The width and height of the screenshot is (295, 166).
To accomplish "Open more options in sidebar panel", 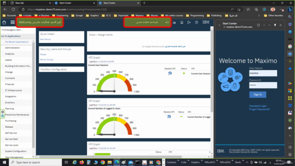I will pos(264,25).
